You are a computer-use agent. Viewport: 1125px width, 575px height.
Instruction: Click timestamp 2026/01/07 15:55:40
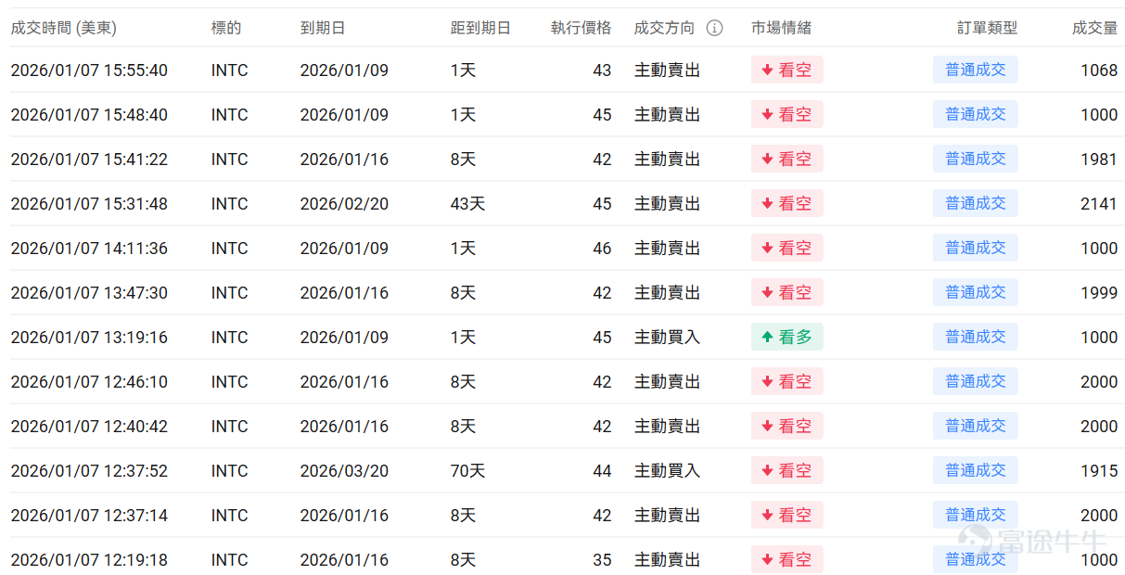click(89, 70)
